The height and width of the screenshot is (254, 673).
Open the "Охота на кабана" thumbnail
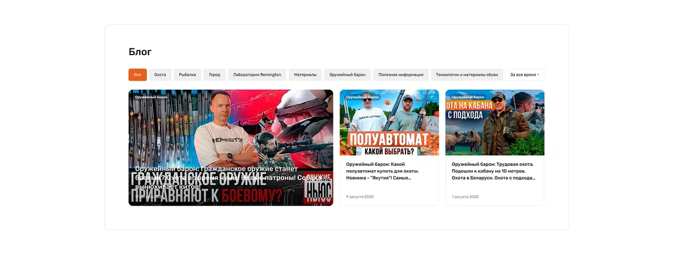495,122
